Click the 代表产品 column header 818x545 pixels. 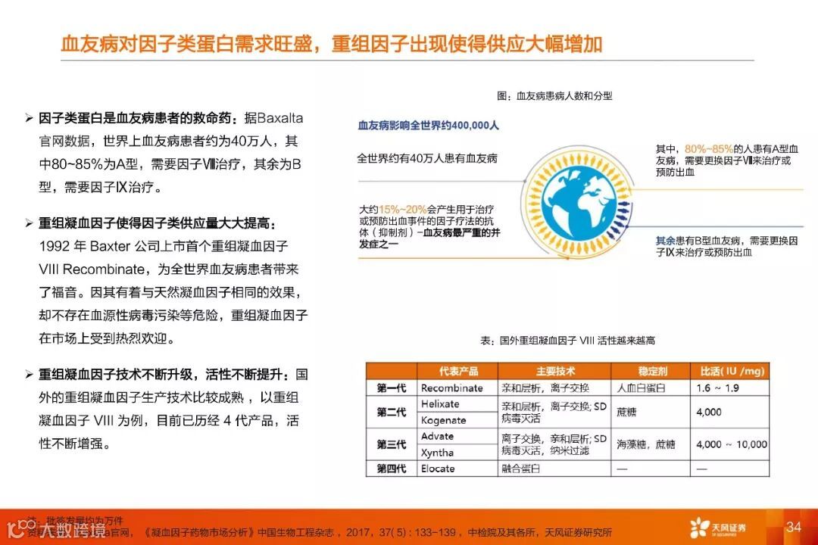tap(458, 372)
